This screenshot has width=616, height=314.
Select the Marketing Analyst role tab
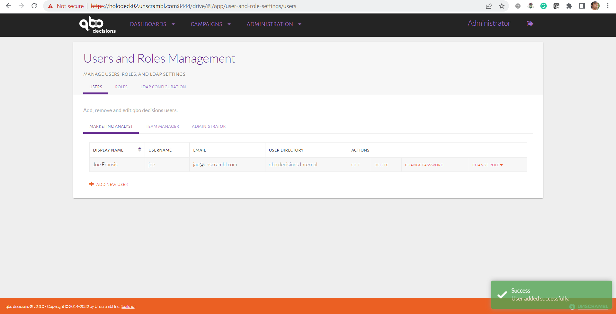tap(111, 126)
